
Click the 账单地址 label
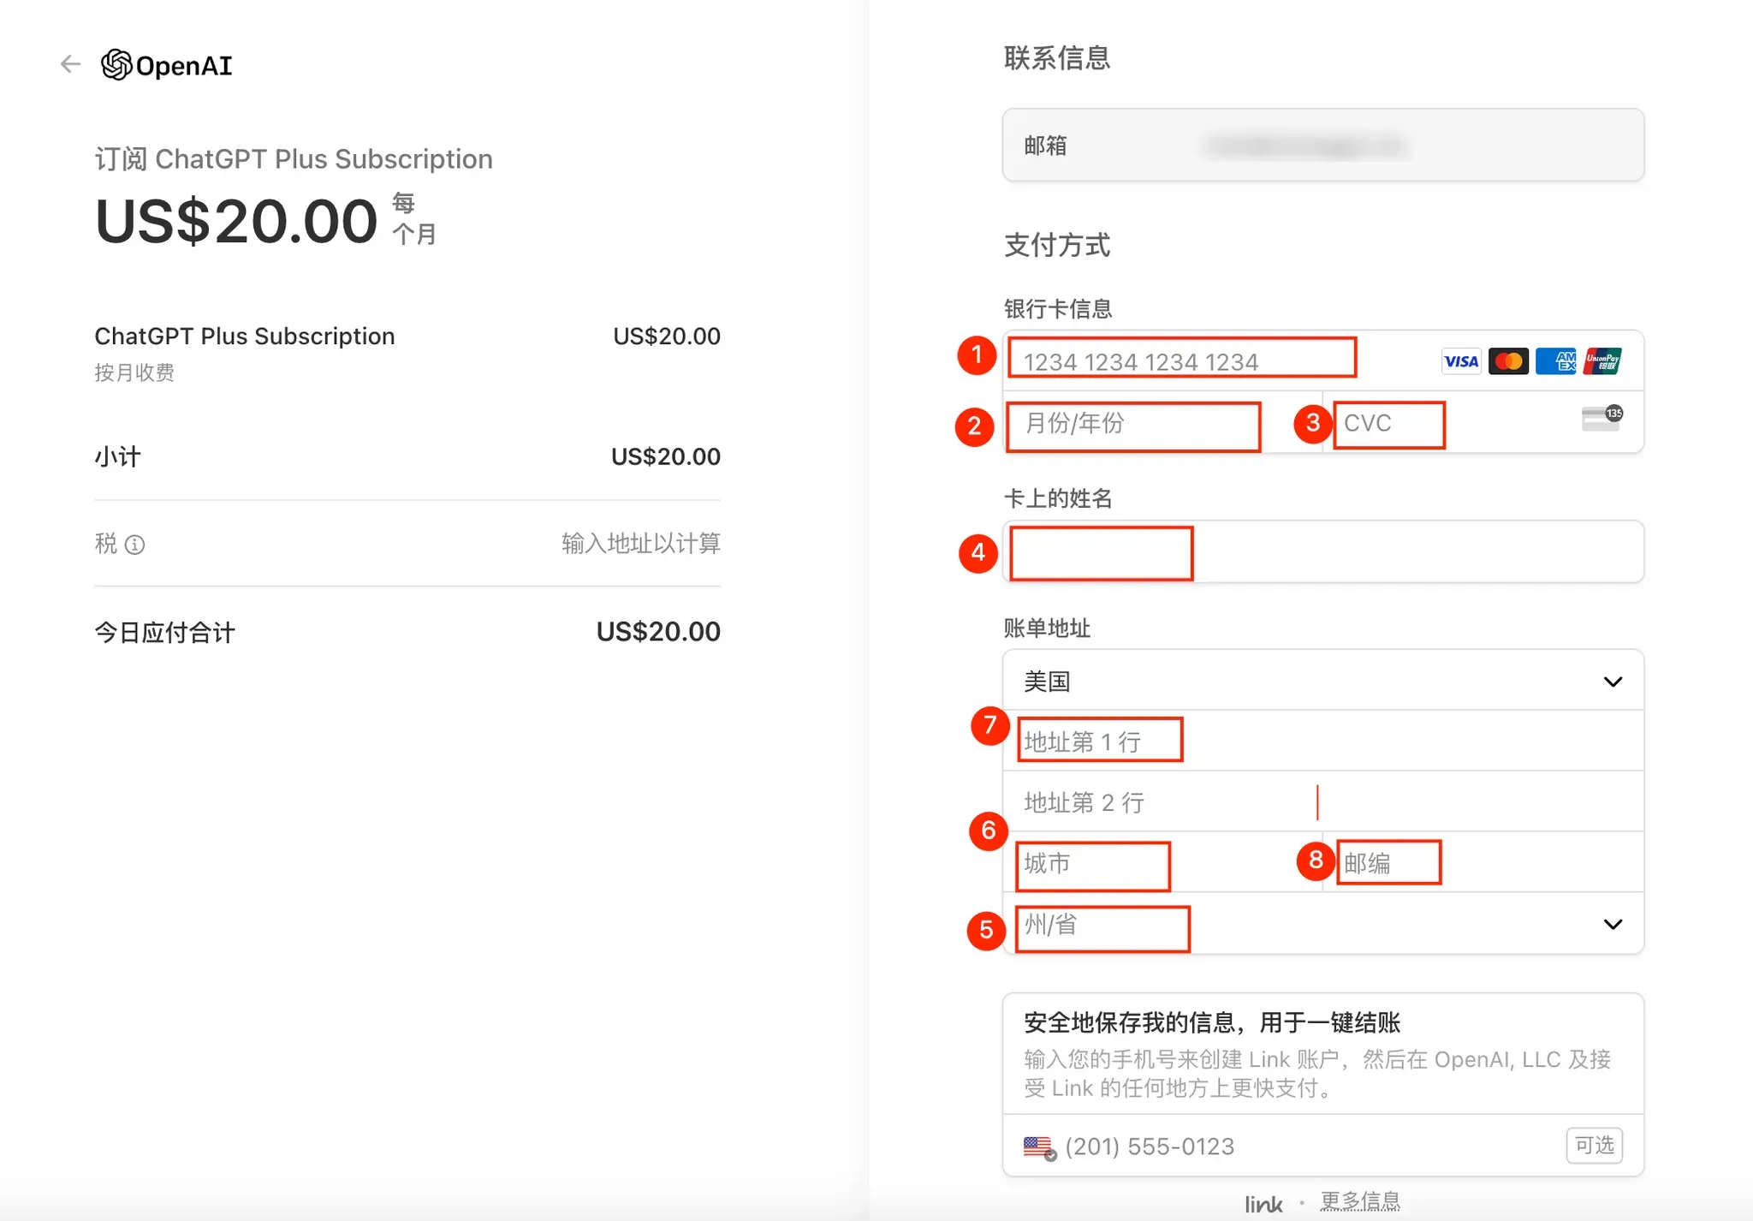tap(1047, 628)
